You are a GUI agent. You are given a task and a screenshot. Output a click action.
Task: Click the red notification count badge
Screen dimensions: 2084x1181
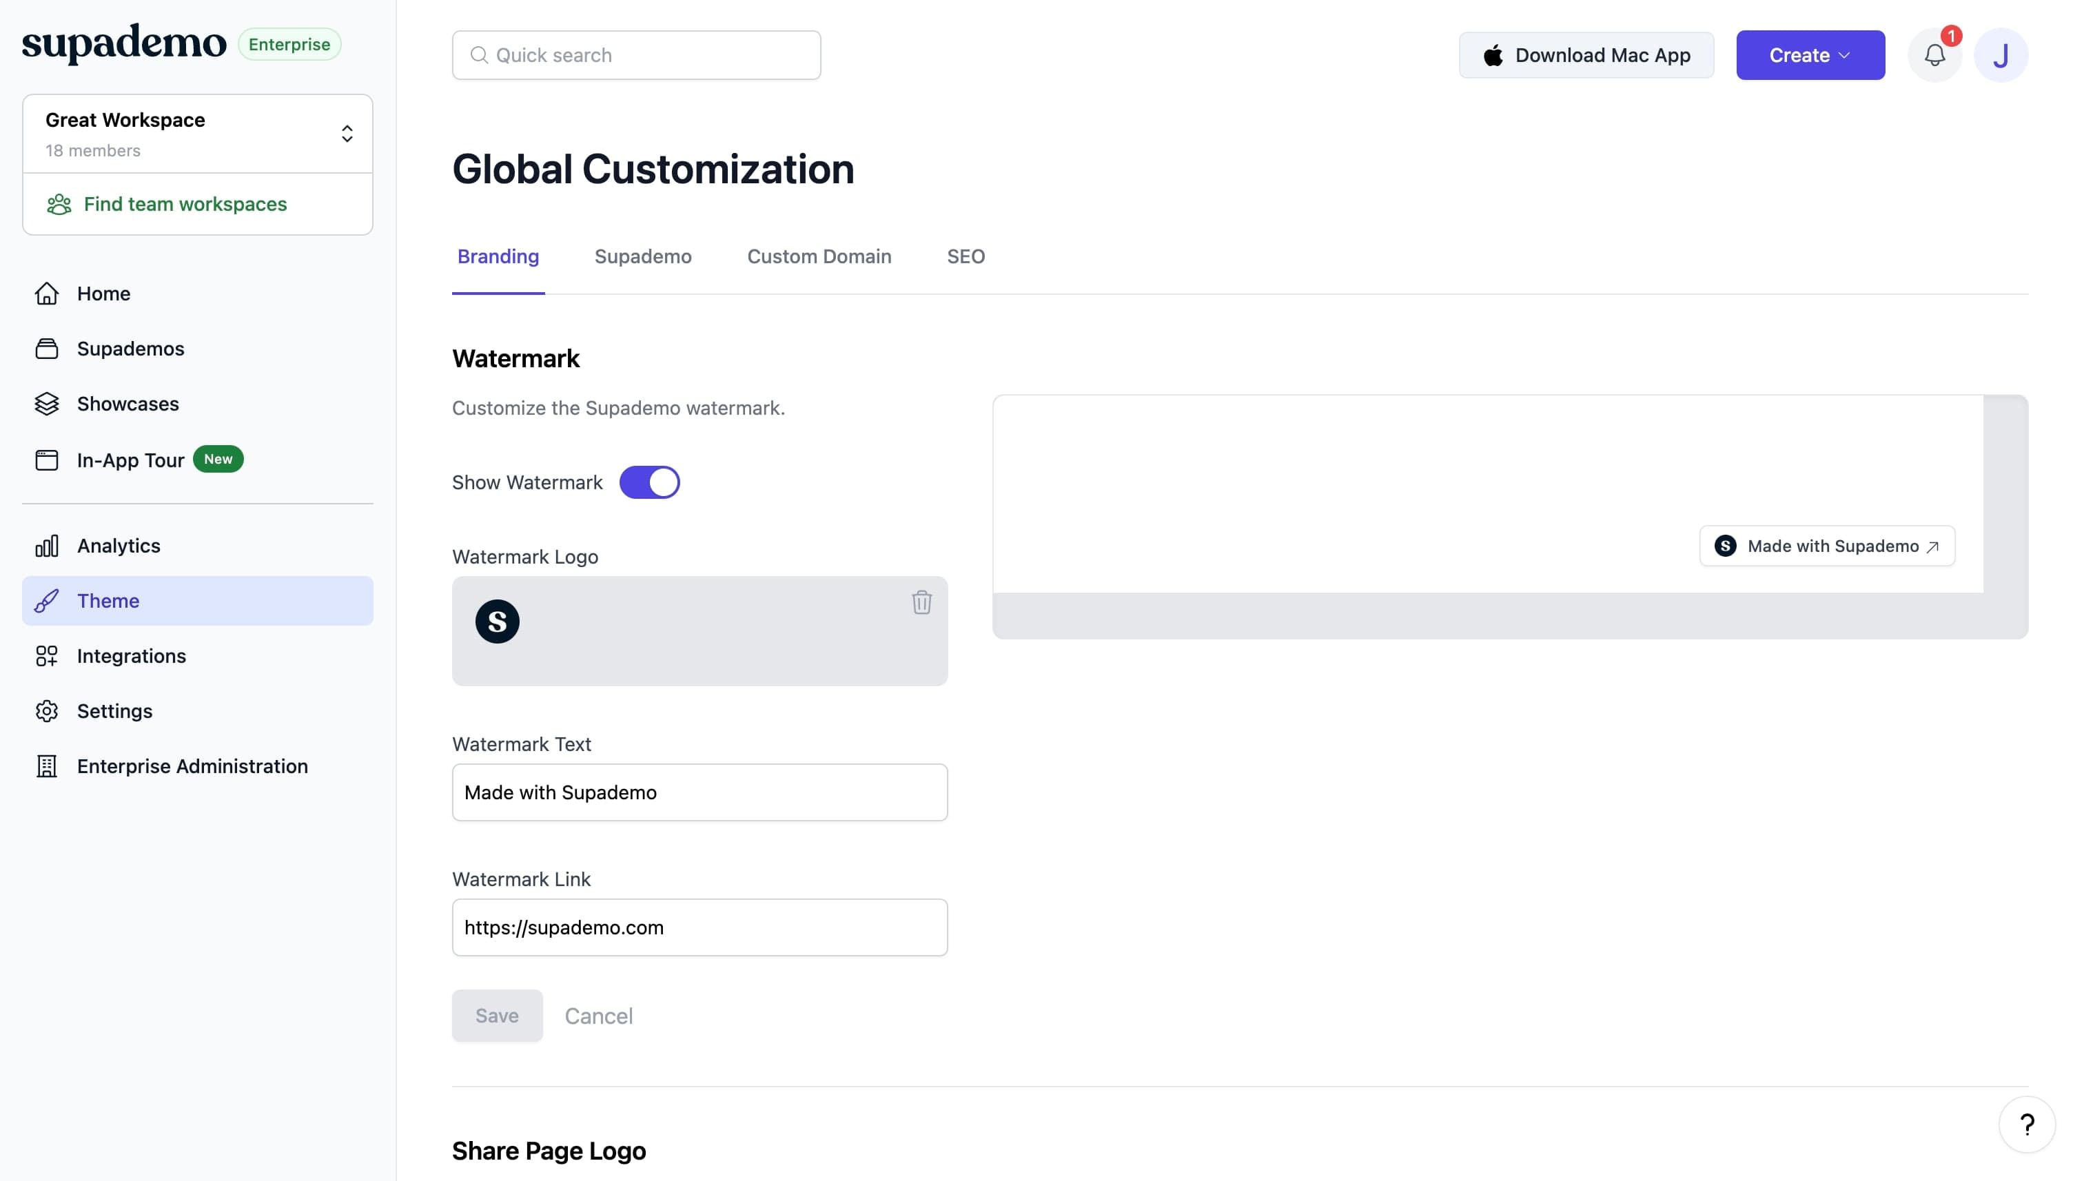pyautogui.click(x=1951, y=37)
